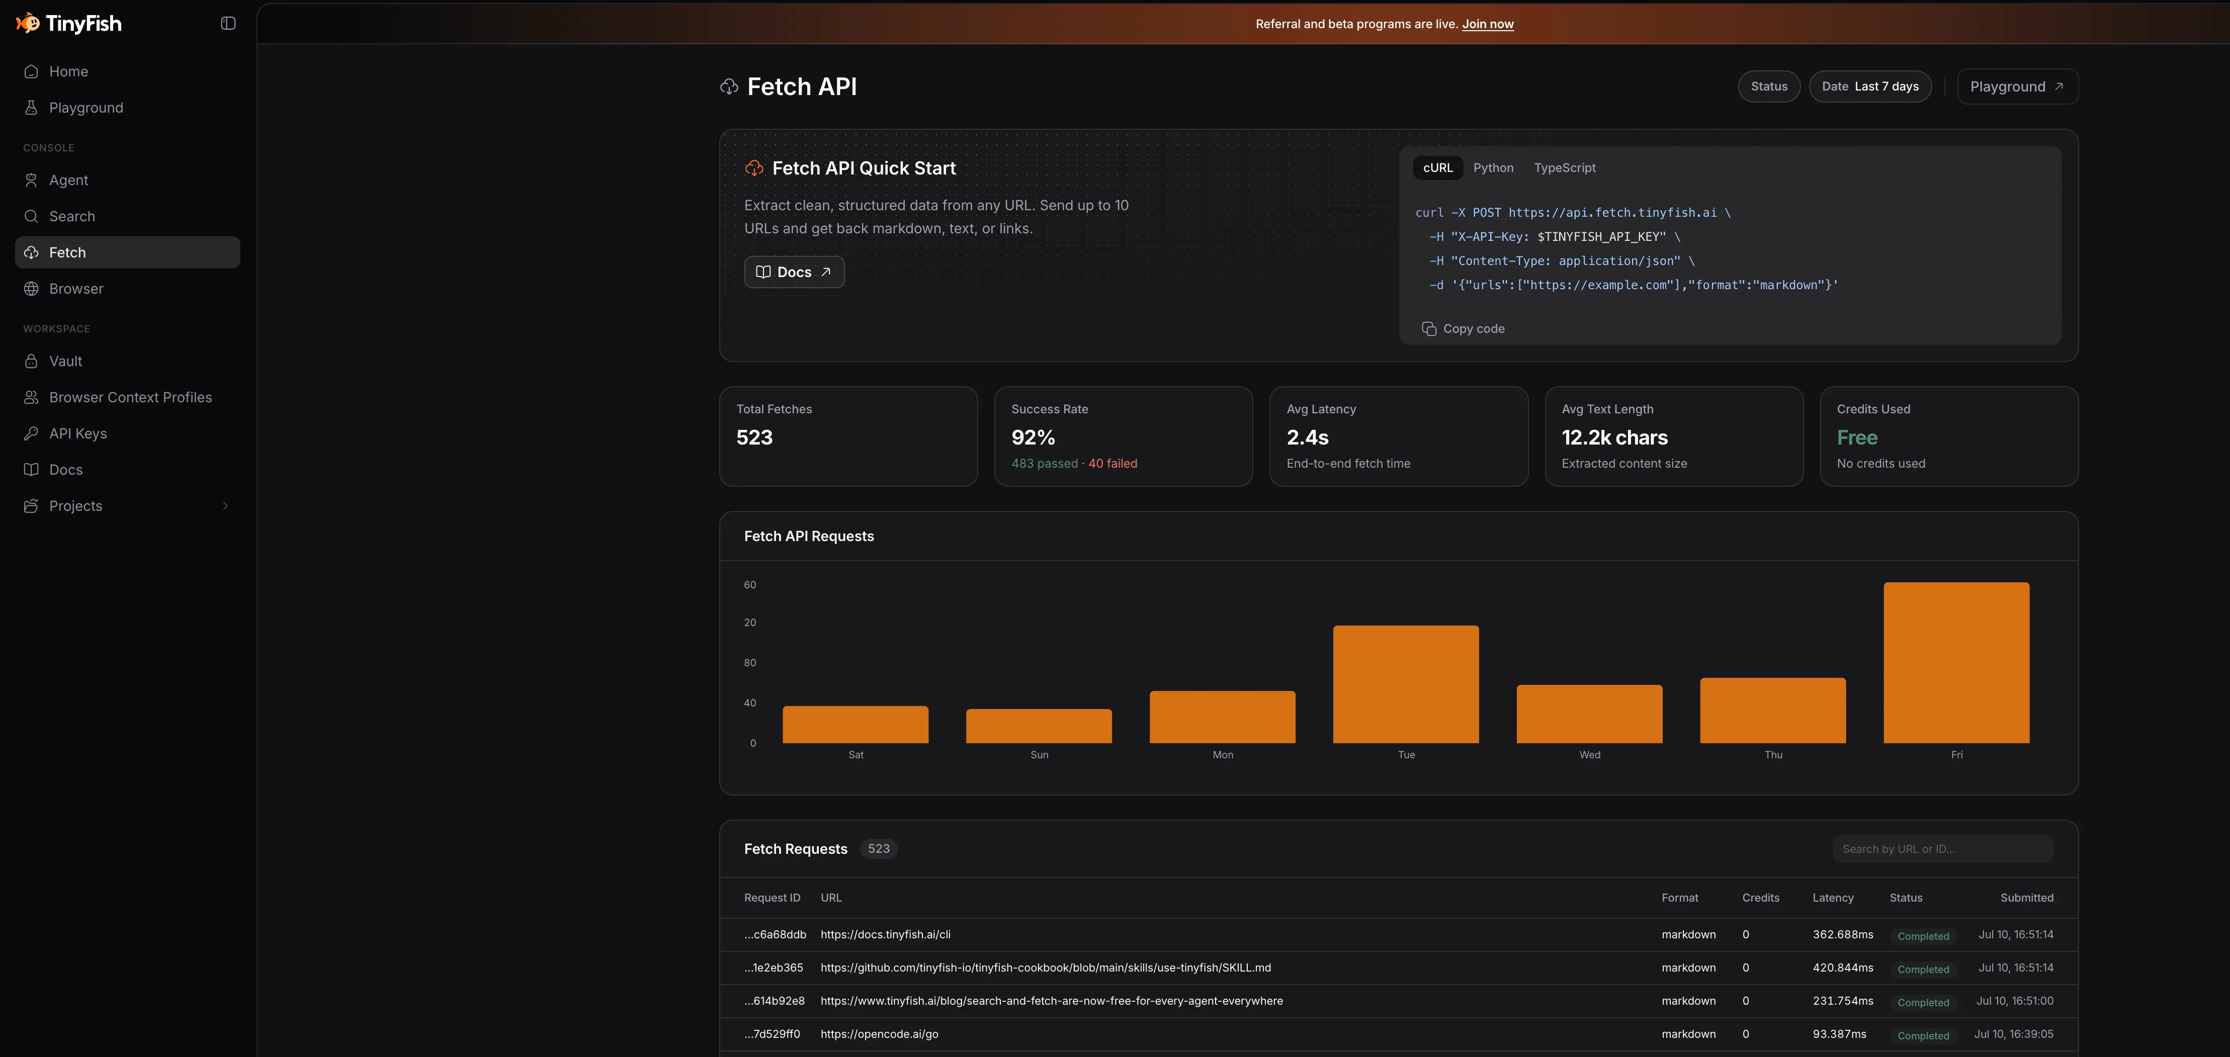The width and height of the screenshot is (2230, 1057).
Task: Click the API Keys key icon
Action: (x=31, y=433)
